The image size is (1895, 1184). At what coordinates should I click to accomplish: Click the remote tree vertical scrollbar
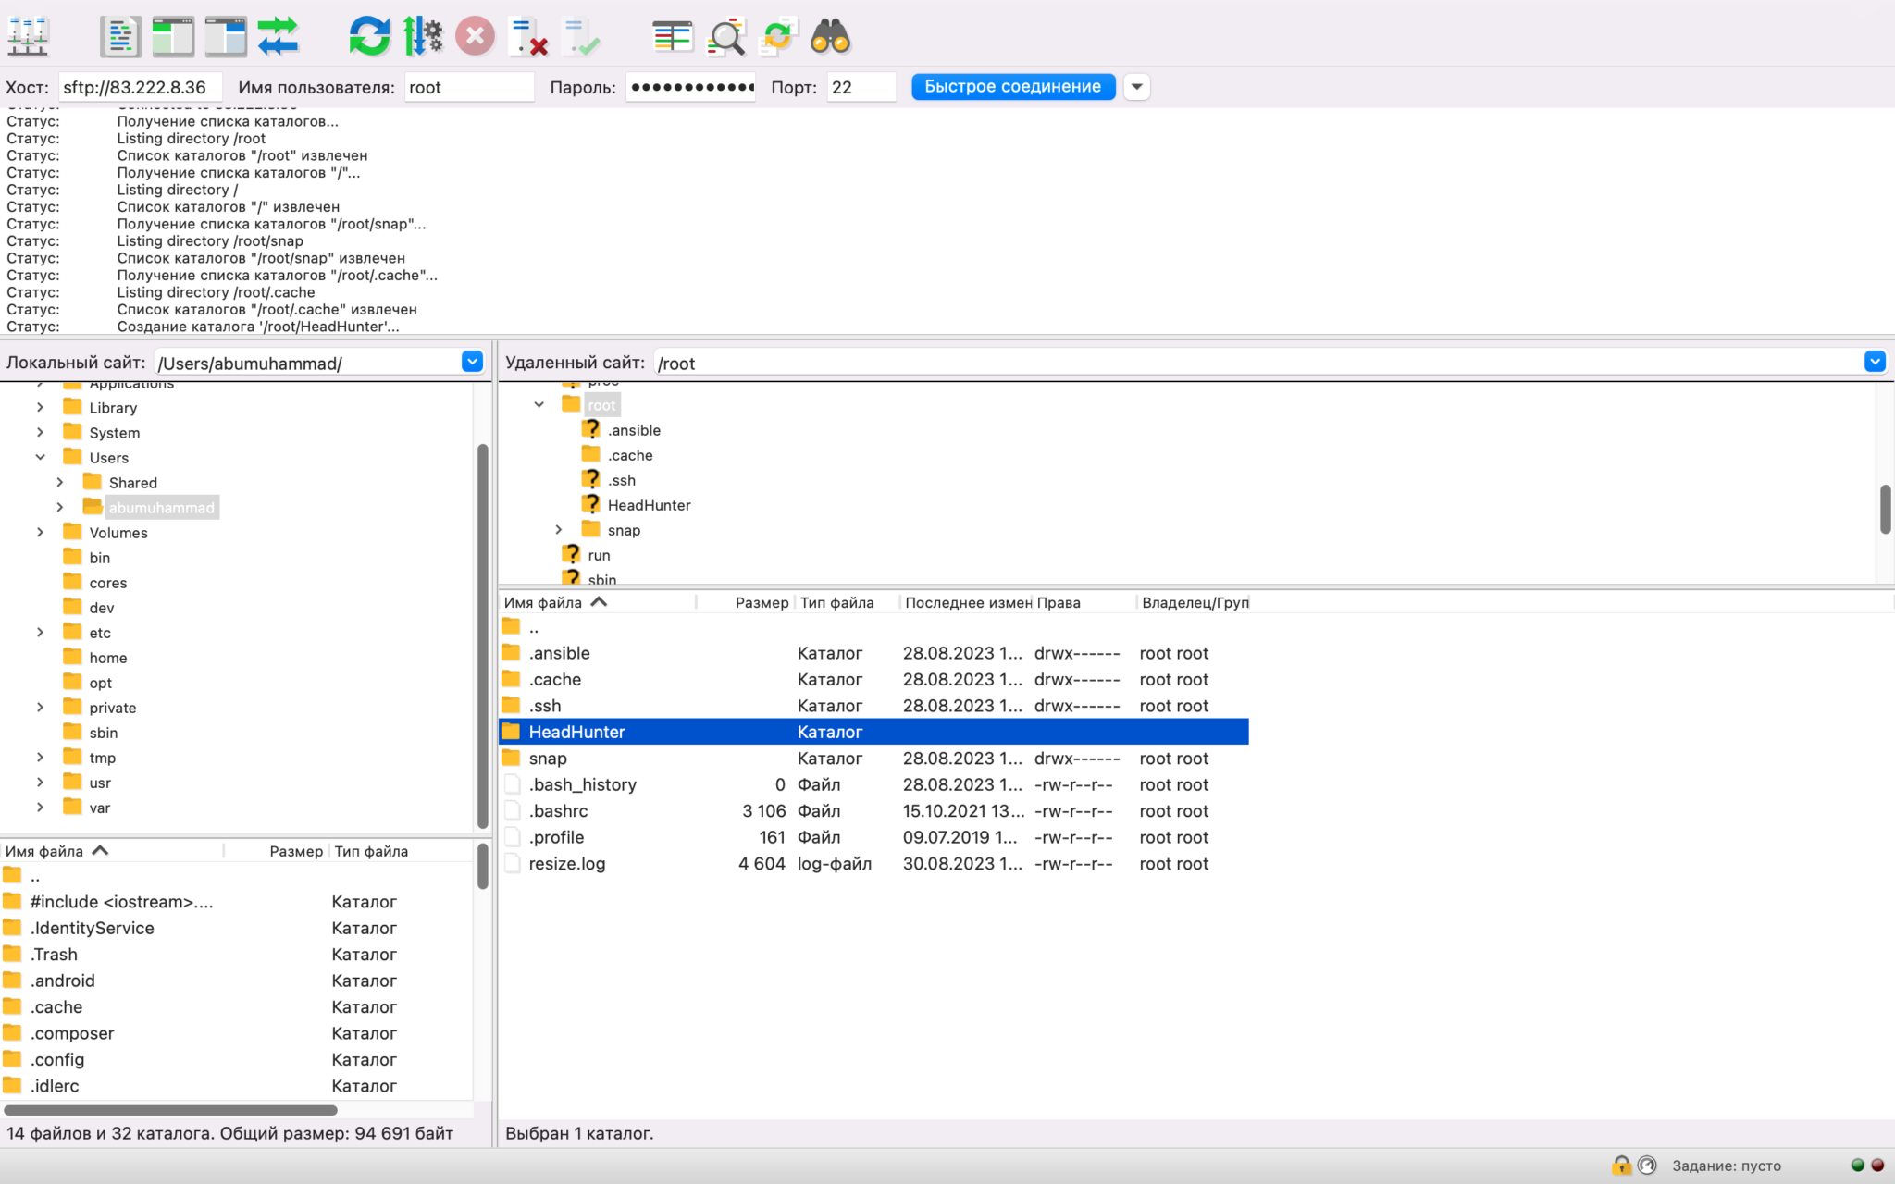(x=1885, y=509)
